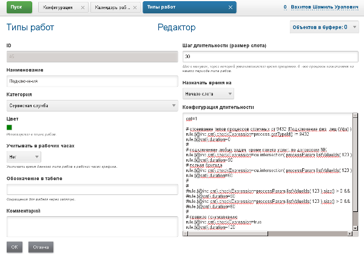Expand the Объектов в буфере dropdown
The height and width of the screenshot is (258, 364).
325,27
